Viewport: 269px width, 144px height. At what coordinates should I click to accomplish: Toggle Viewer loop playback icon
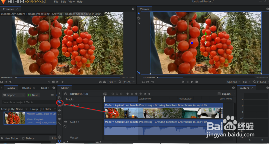click(143, 82)
